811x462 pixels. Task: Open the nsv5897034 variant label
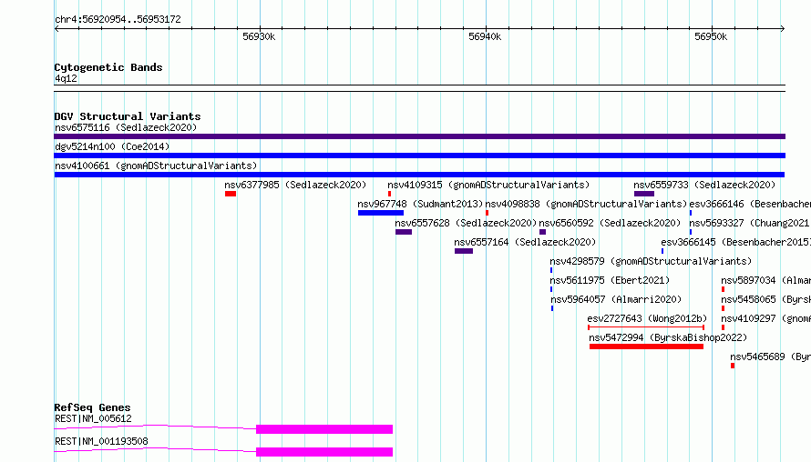point(766,280)
